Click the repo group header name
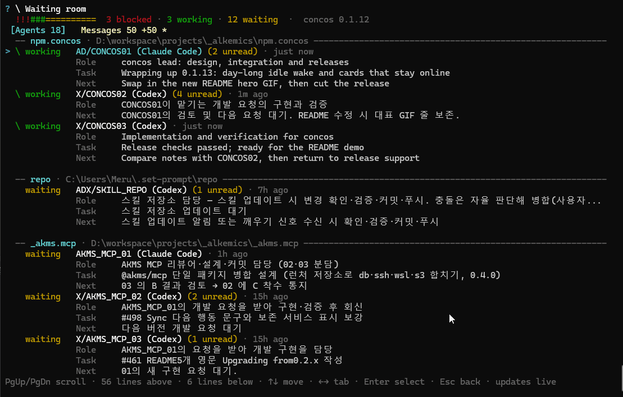The height and width of the screenshot is (397, 623). 40,179
